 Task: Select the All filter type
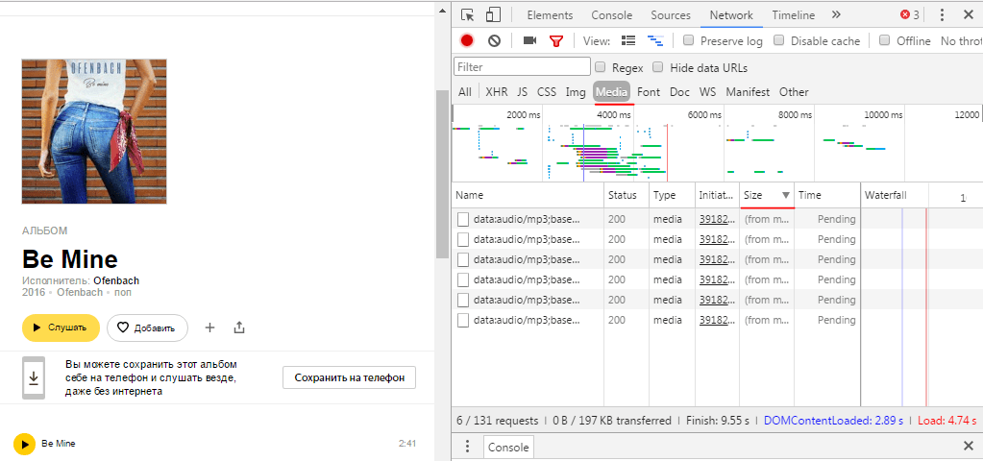click(464, 92)
